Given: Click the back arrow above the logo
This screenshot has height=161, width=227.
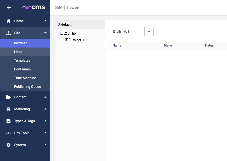Looking at the screenshot, I should [x=9, y=7].
